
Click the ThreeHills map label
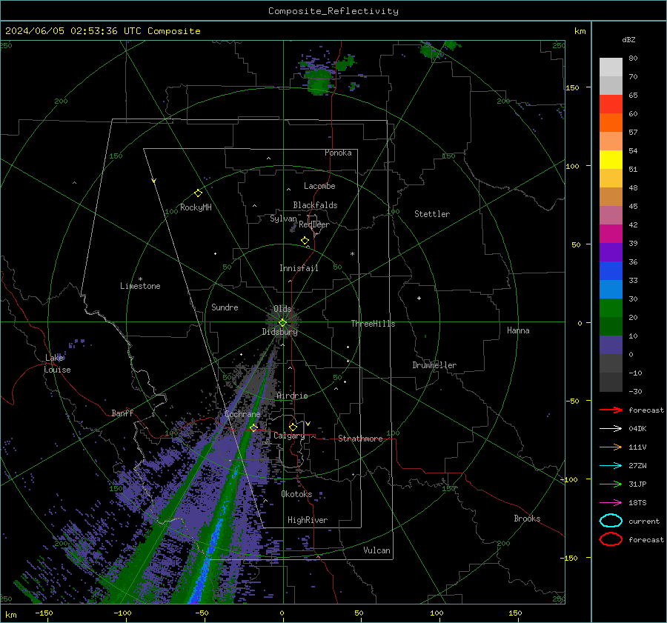point(373,324)
